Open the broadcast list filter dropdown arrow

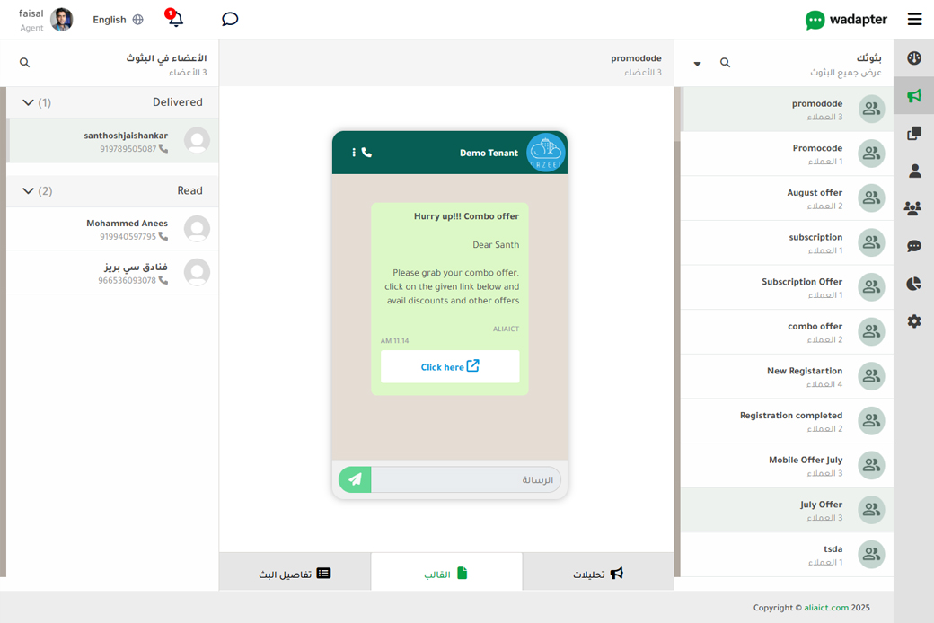[698, 64]
